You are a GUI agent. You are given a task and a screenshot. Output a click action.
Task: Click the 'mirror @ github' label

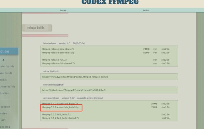point(51,71)
